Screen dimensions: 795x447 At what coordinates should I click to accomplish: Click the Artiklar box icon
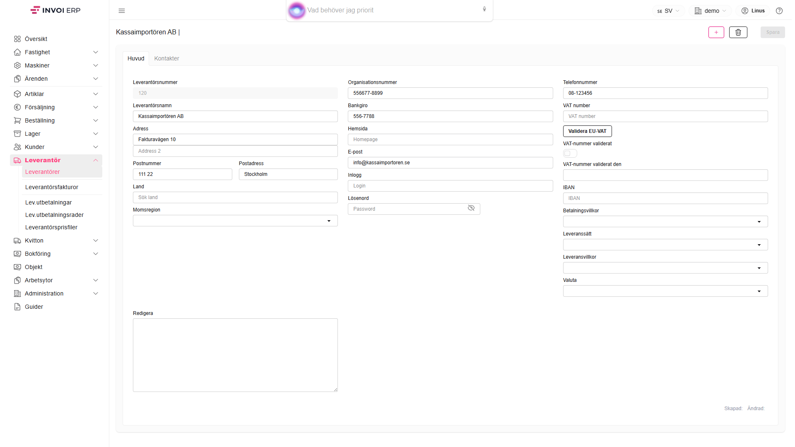[17, 94]
